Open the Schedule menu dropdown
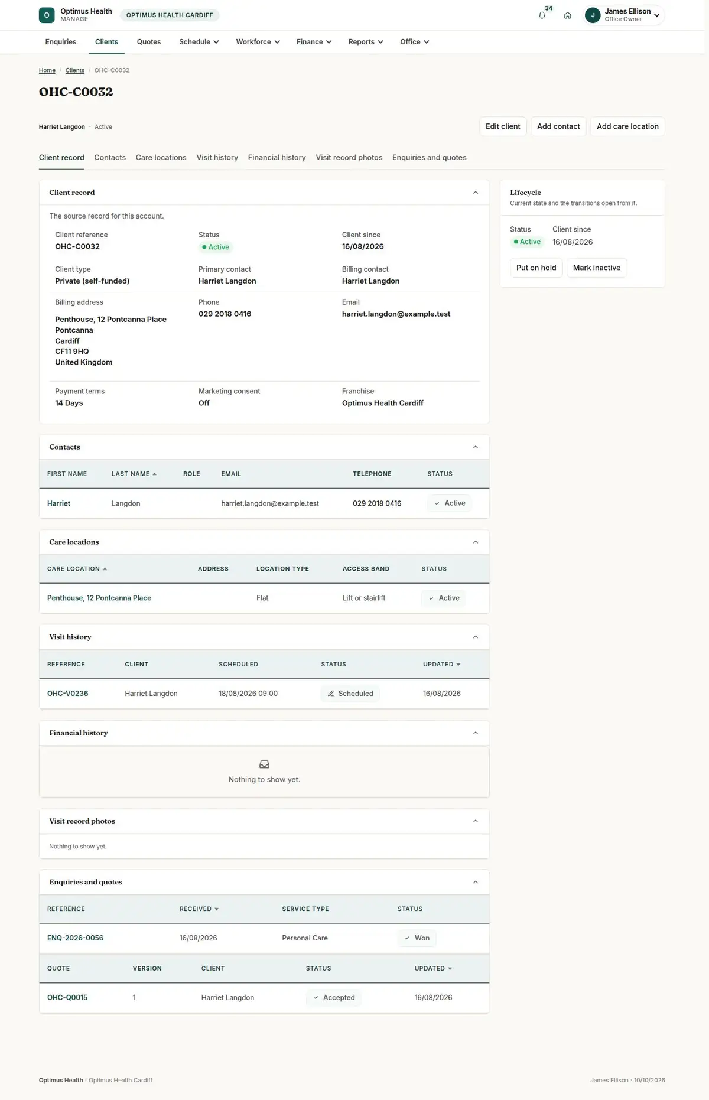 (x=199, y=42)
